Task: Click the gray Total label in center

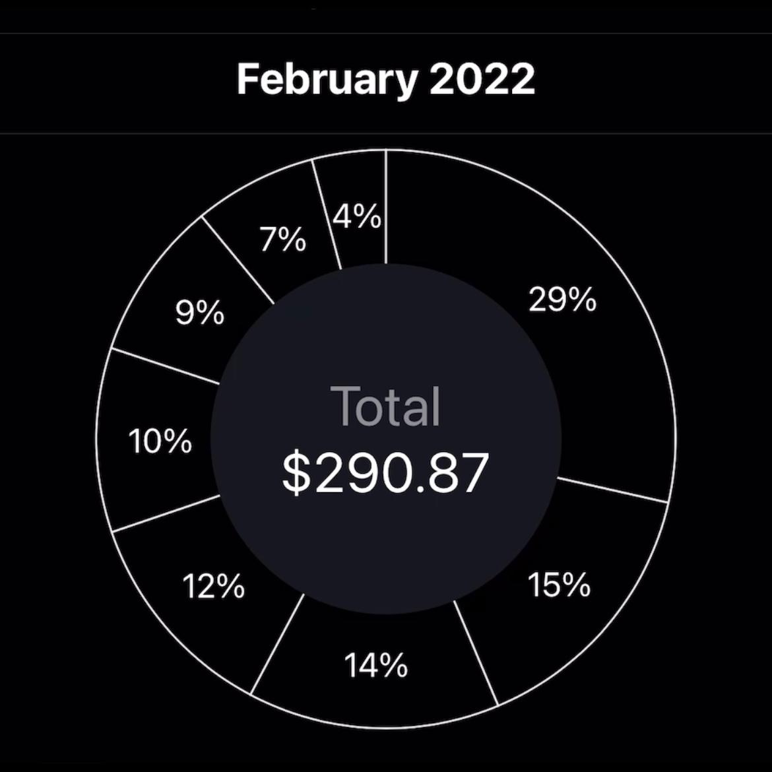Action: point(385,406)
